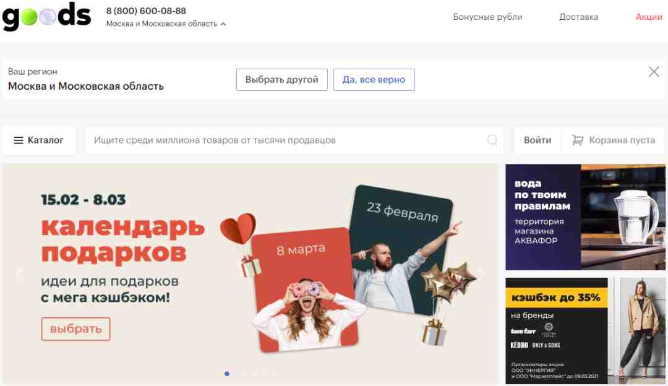Select the first carousel dot indicator
Image resolution: width=668 pixels, height=386 pixels.
pos(226,374)
